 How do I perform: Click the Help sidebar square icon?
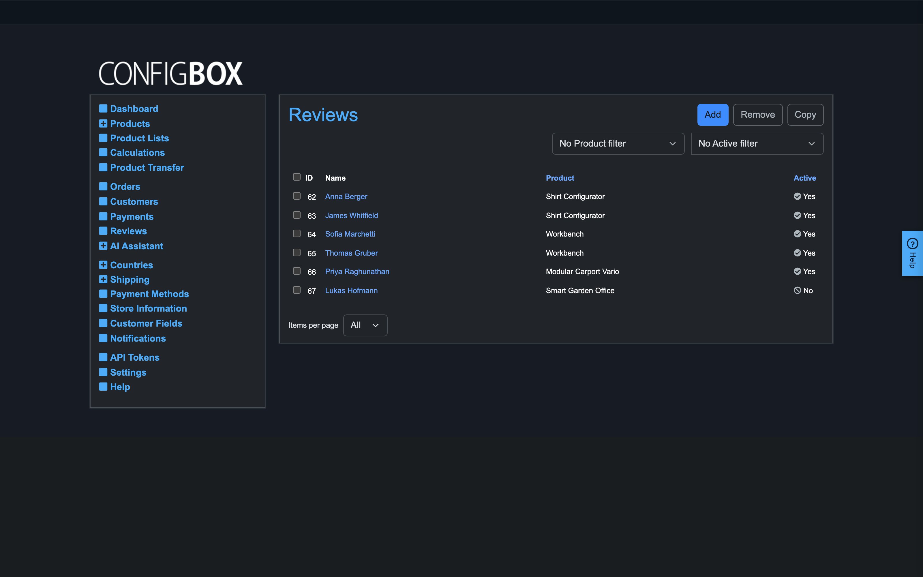tap(103, 387)
